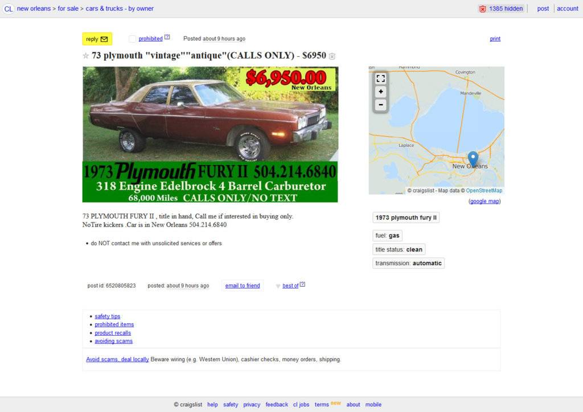Favorite this posting with the star icon

click(x=85, y=56)
